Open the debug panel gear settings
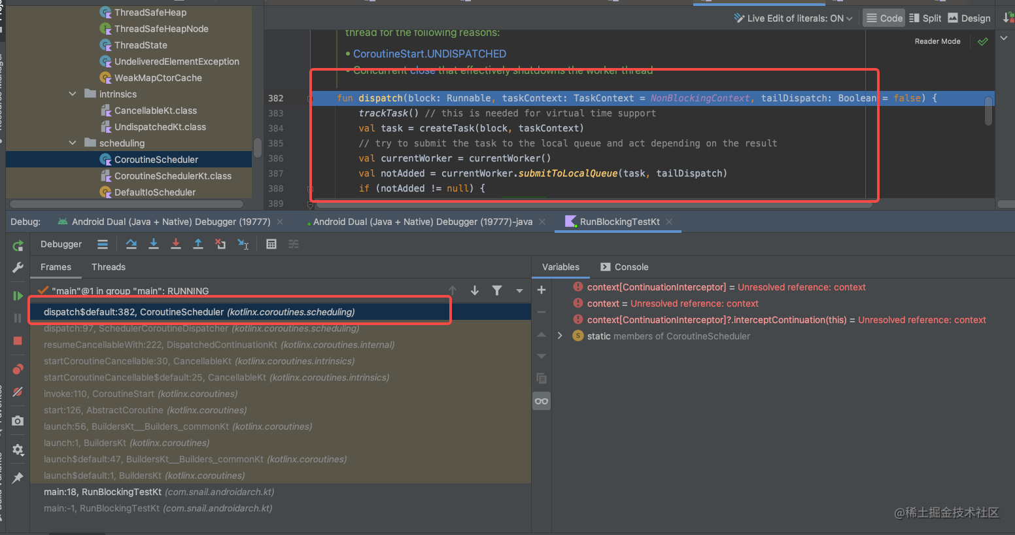Image resolution: width=1015 pixels, height=535 pixels. click(18, 449)
